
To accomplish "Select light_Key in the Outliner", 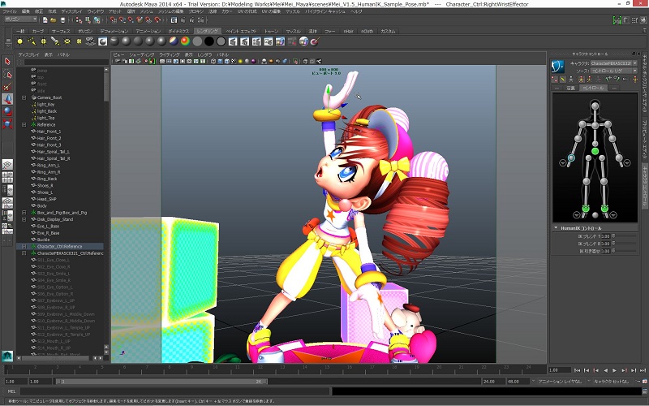I will [46, 105].
